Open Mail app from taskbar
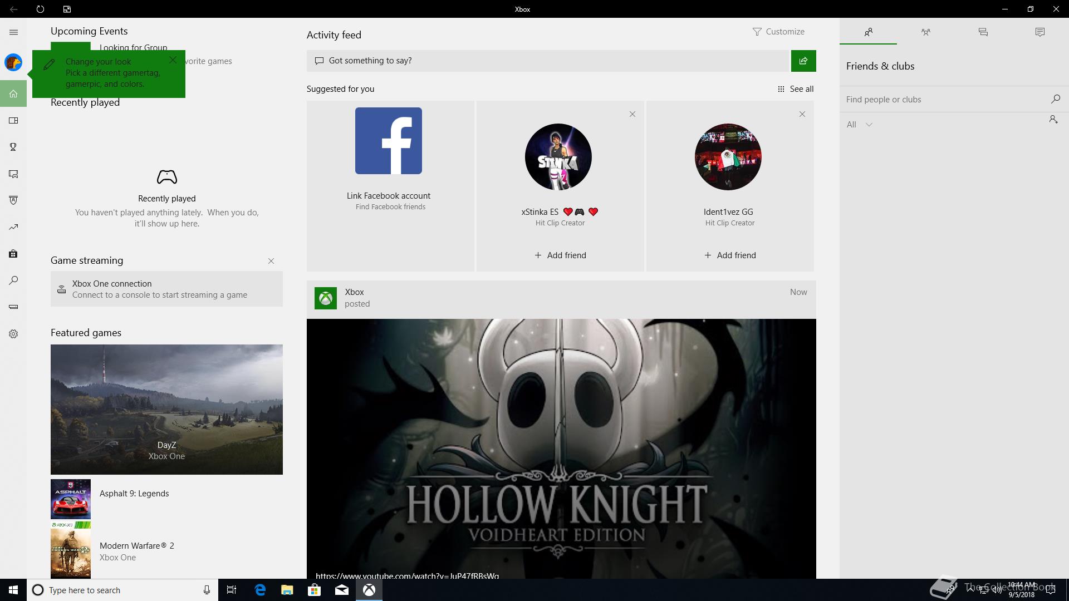This screenshot has height=601, width=1069. 341,590
